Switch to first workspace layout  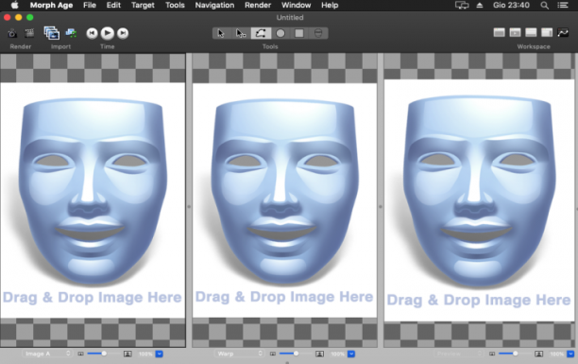[499, 33]
